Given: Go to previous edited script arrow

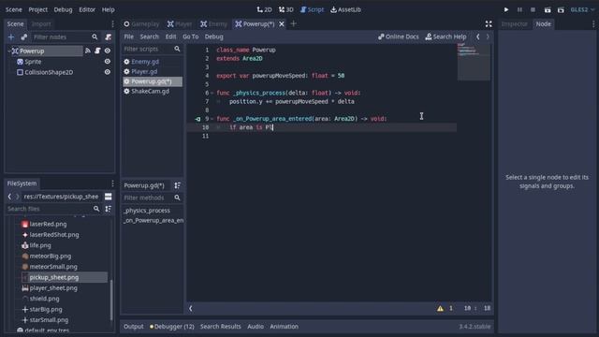Looking at the screenshot, I should point(477,37).
